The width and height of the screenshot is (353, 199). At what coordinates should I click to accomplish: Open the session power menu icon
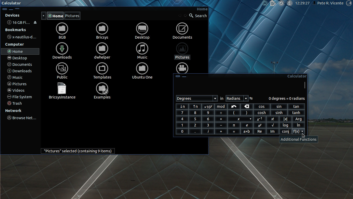tap(349, 3)
